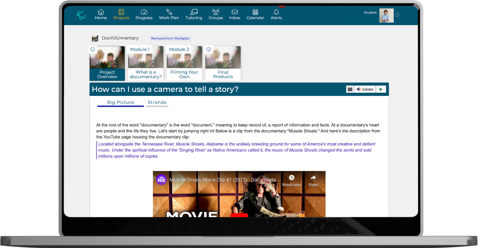Image resolution: width=478 pixels, height=248 pixels.
Task: Click the app logo in header
Action: point(81,15)
